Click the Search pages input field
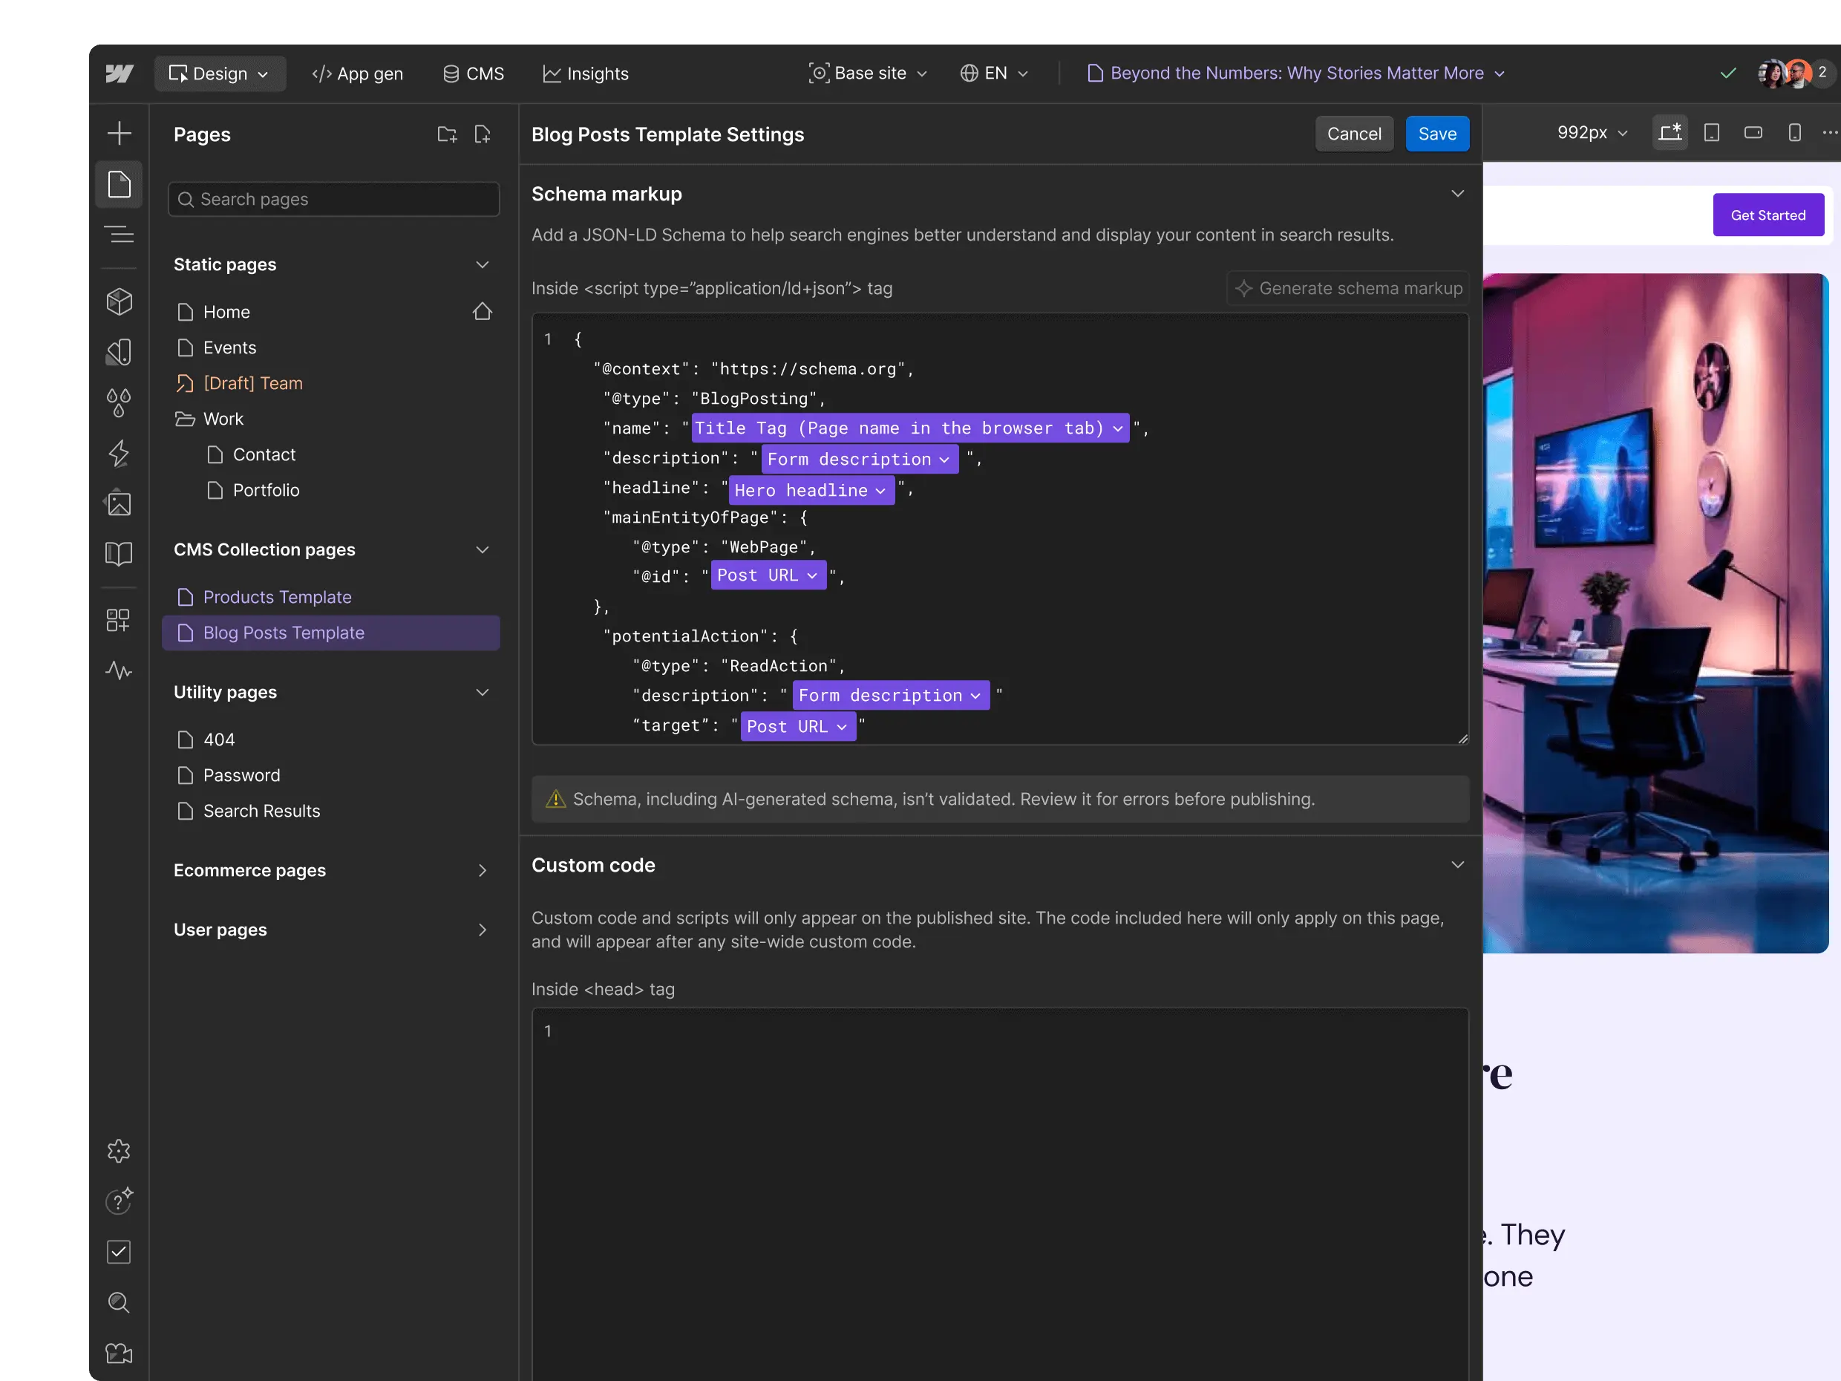This screenshot has width=1841, height=1381. point(334,200)
